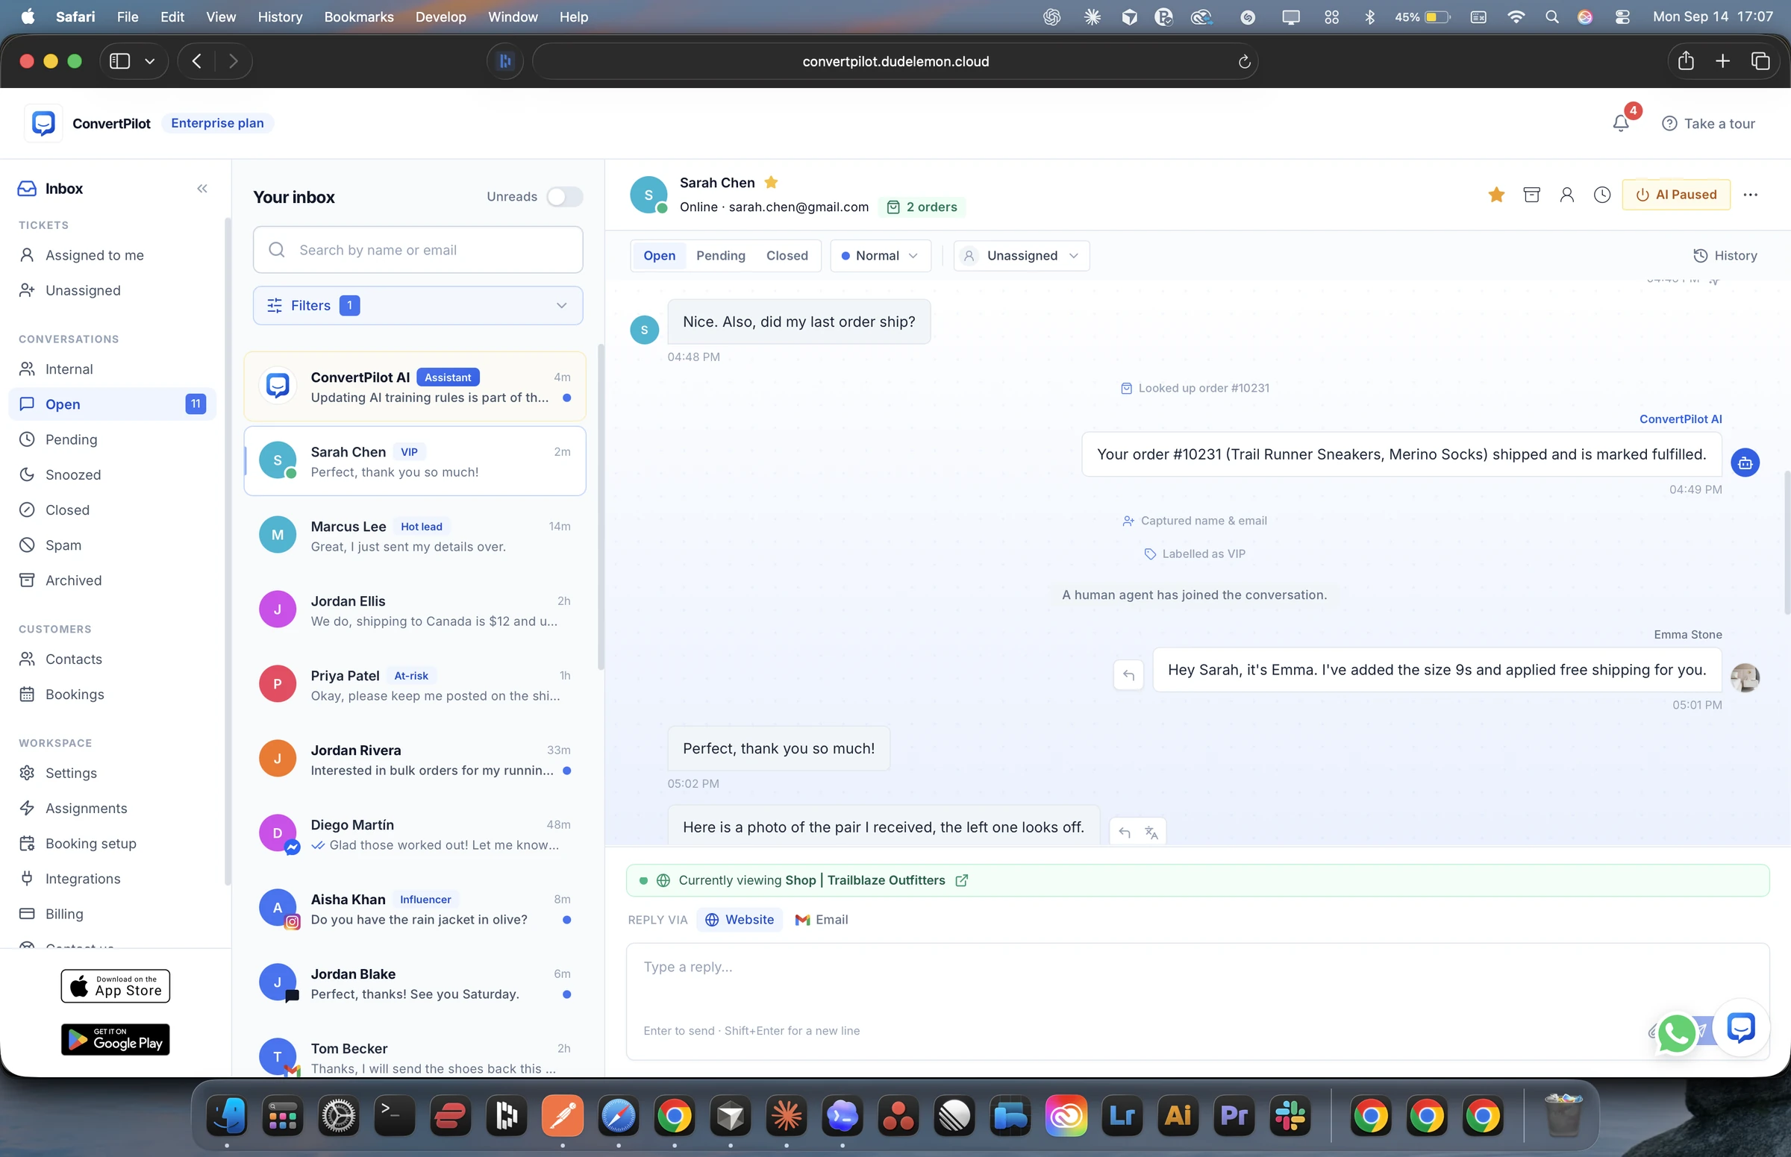Translate the photo message with translate icon
This screenshot has width=1791, height=1157.
[x=1151, y=832]
